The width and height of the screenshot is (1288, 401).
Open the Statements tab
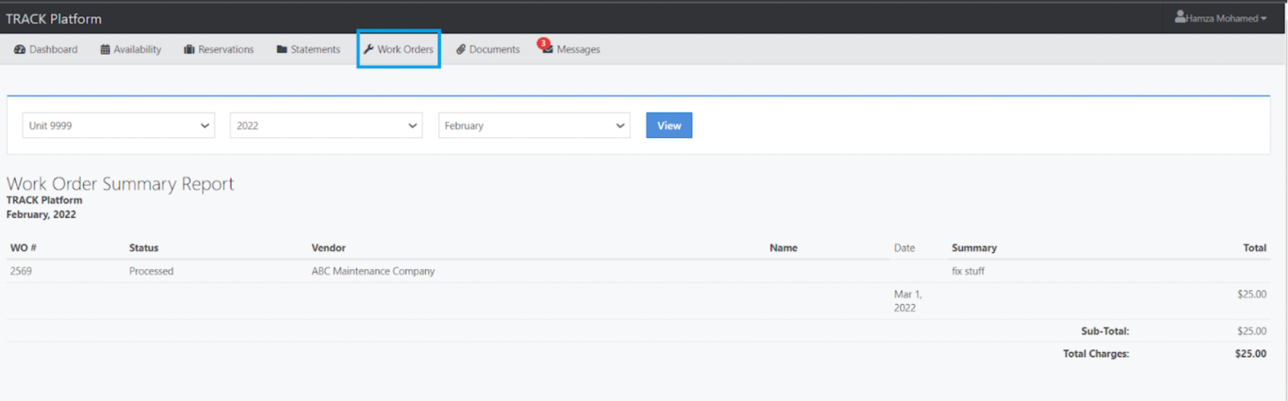point(308,50)
